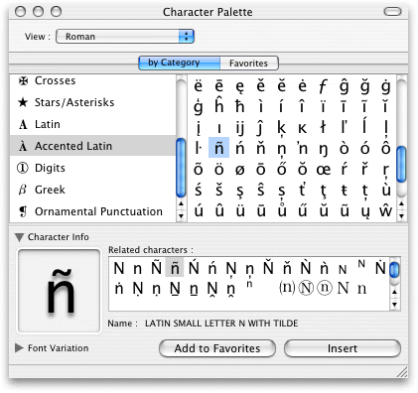Click the category list scroll up arrow
The width and height of the screenshot is (418, 393).
181,204
